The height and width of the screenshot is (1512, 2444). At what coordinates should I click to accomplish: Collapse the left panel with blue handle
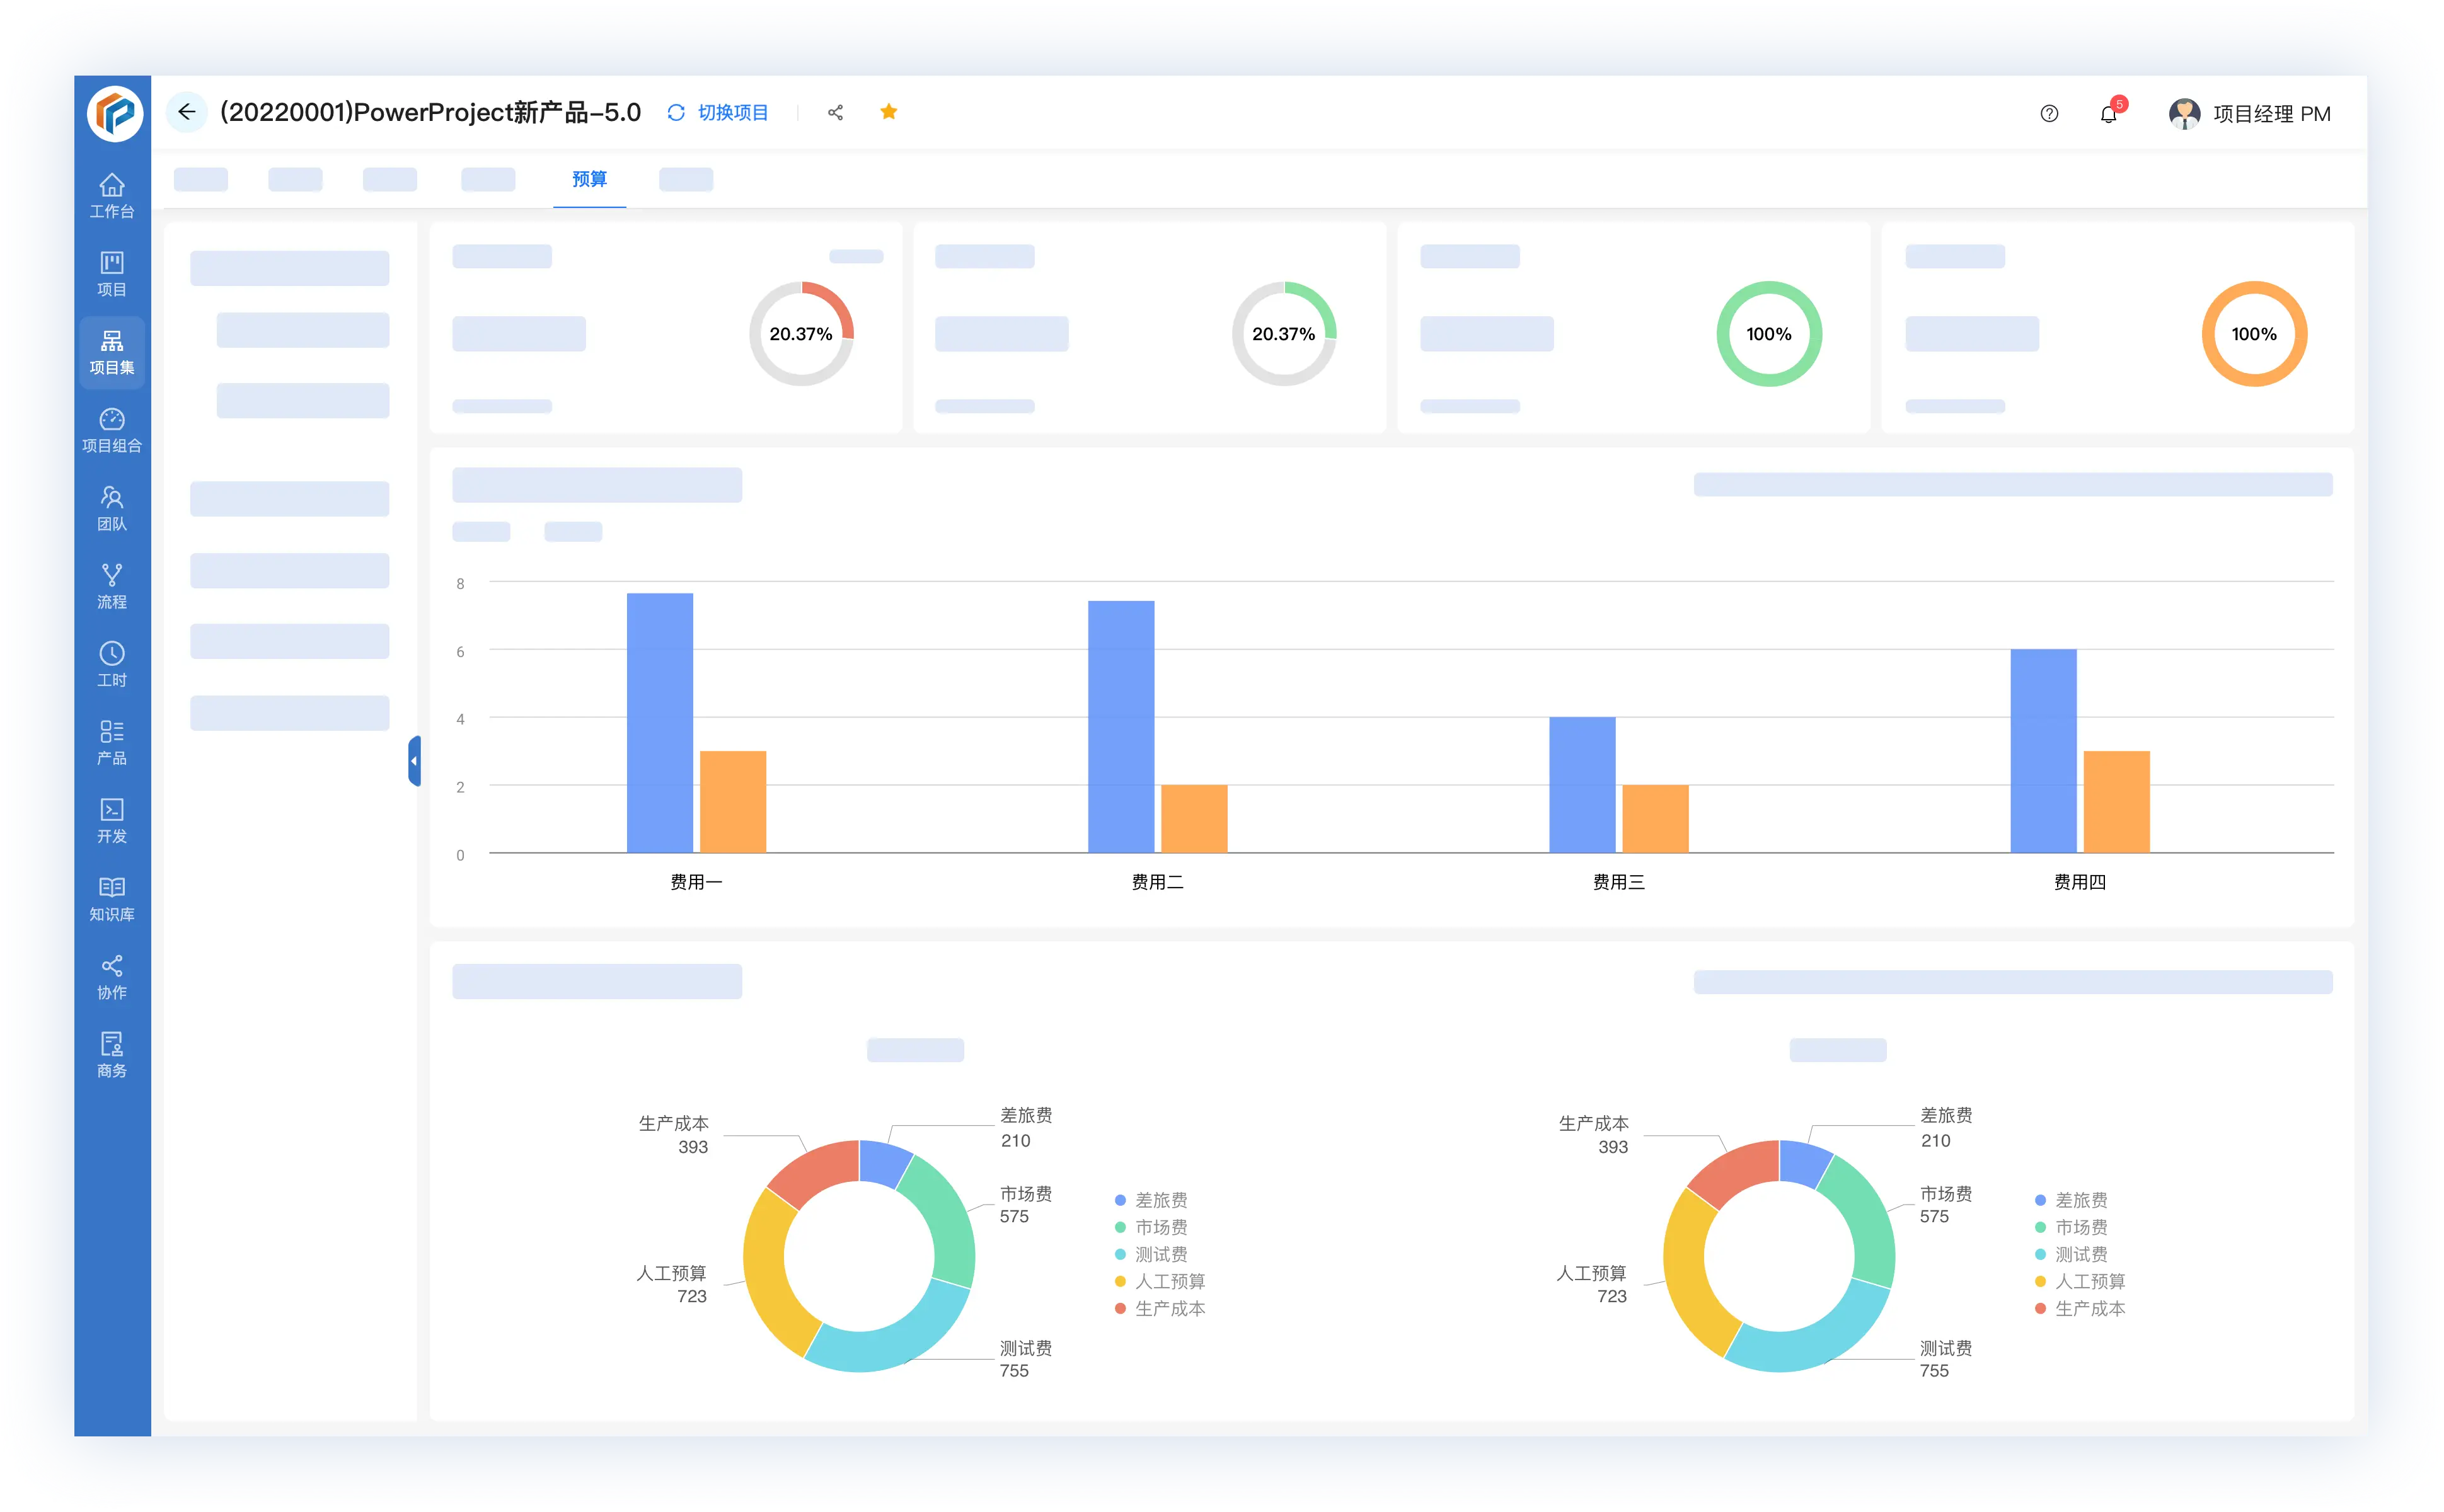coord(414,761)
